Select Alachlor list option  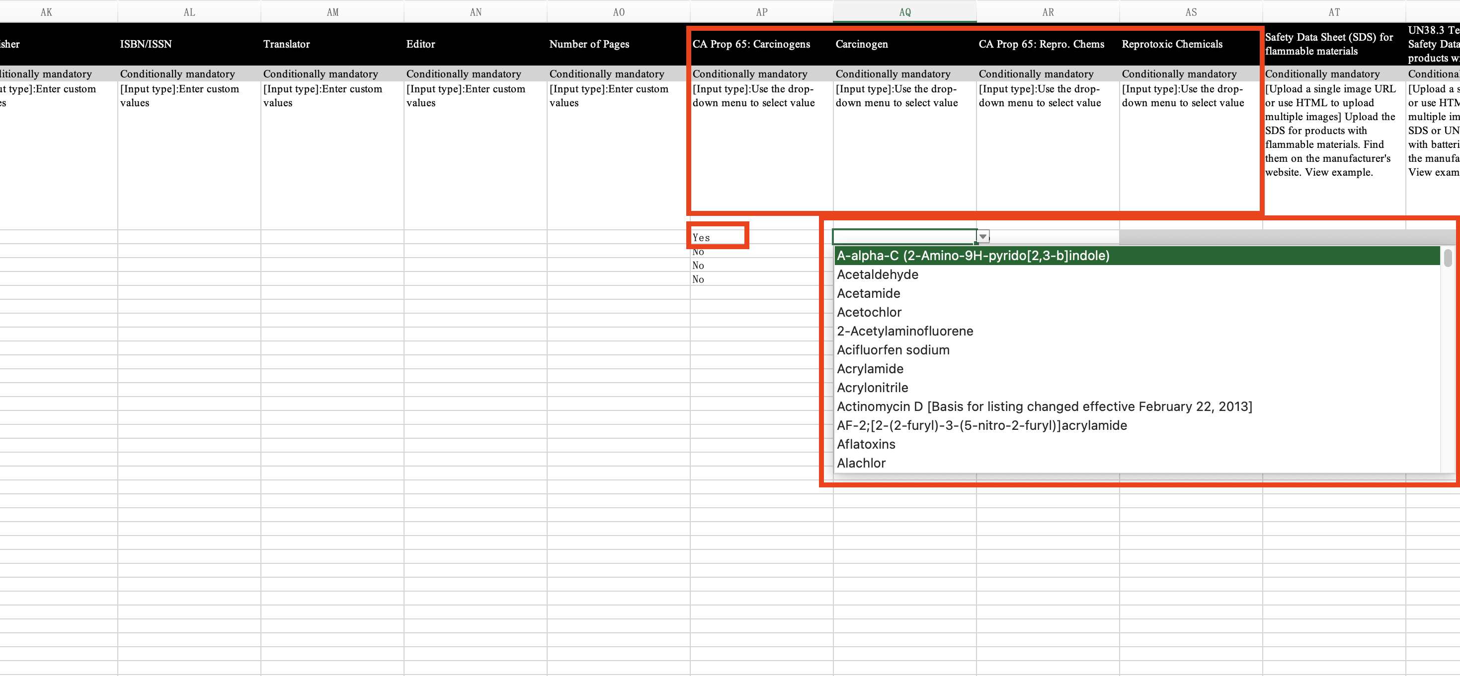click(x=861, y=463)
